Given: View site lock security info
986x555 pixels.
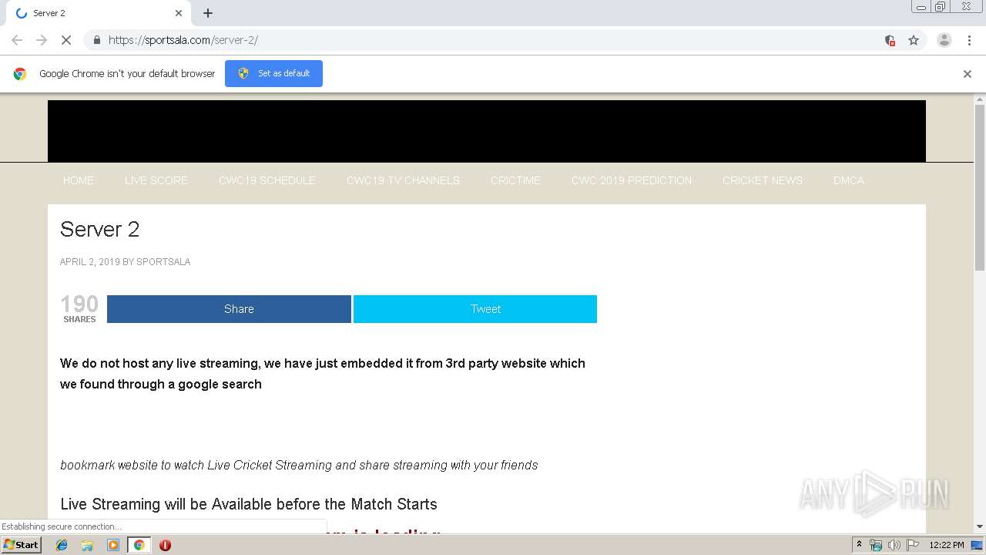Looking at the screenshot, I should pyautogui.click(x=96, y=40).
